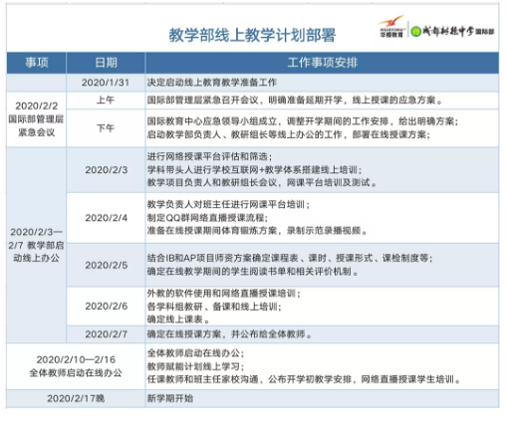Click the 上午 time cell
Image resolution: width=507 pixels, height=422 pixels.
[106, 101]
